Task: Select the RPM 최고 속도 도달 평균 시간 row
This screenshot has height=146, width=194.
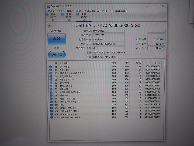Action: point(105,73)
